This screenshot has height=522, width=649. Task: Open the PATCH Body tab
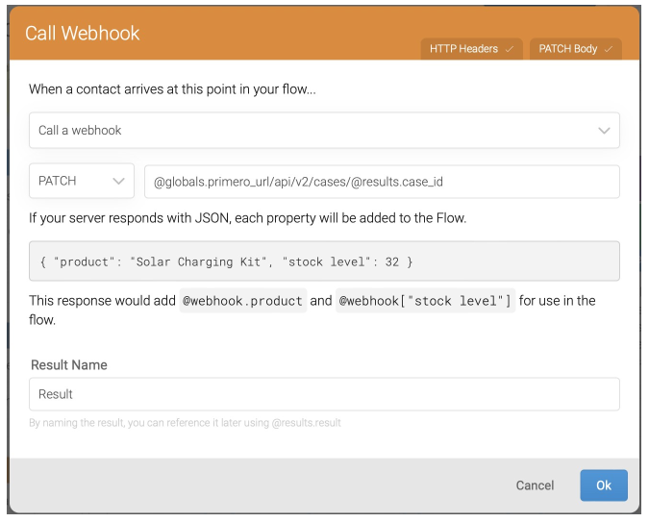(x=575, y=49)
